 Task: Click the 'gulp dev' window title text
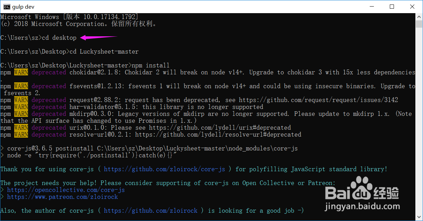tap(23, 7)
